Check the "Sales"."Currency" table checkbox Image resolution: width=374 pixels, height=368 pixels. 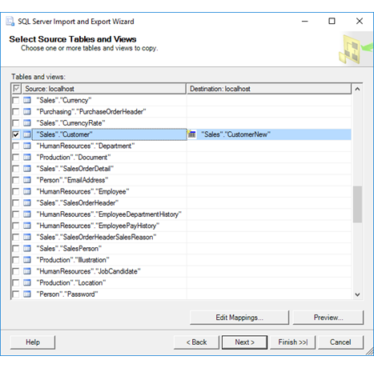pyautogui.click(x=16, y=101)
